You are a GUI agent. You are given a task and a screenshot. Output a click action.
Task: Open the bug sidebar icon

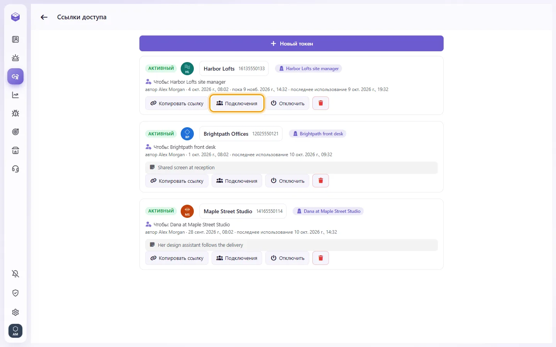coord(15,113)
